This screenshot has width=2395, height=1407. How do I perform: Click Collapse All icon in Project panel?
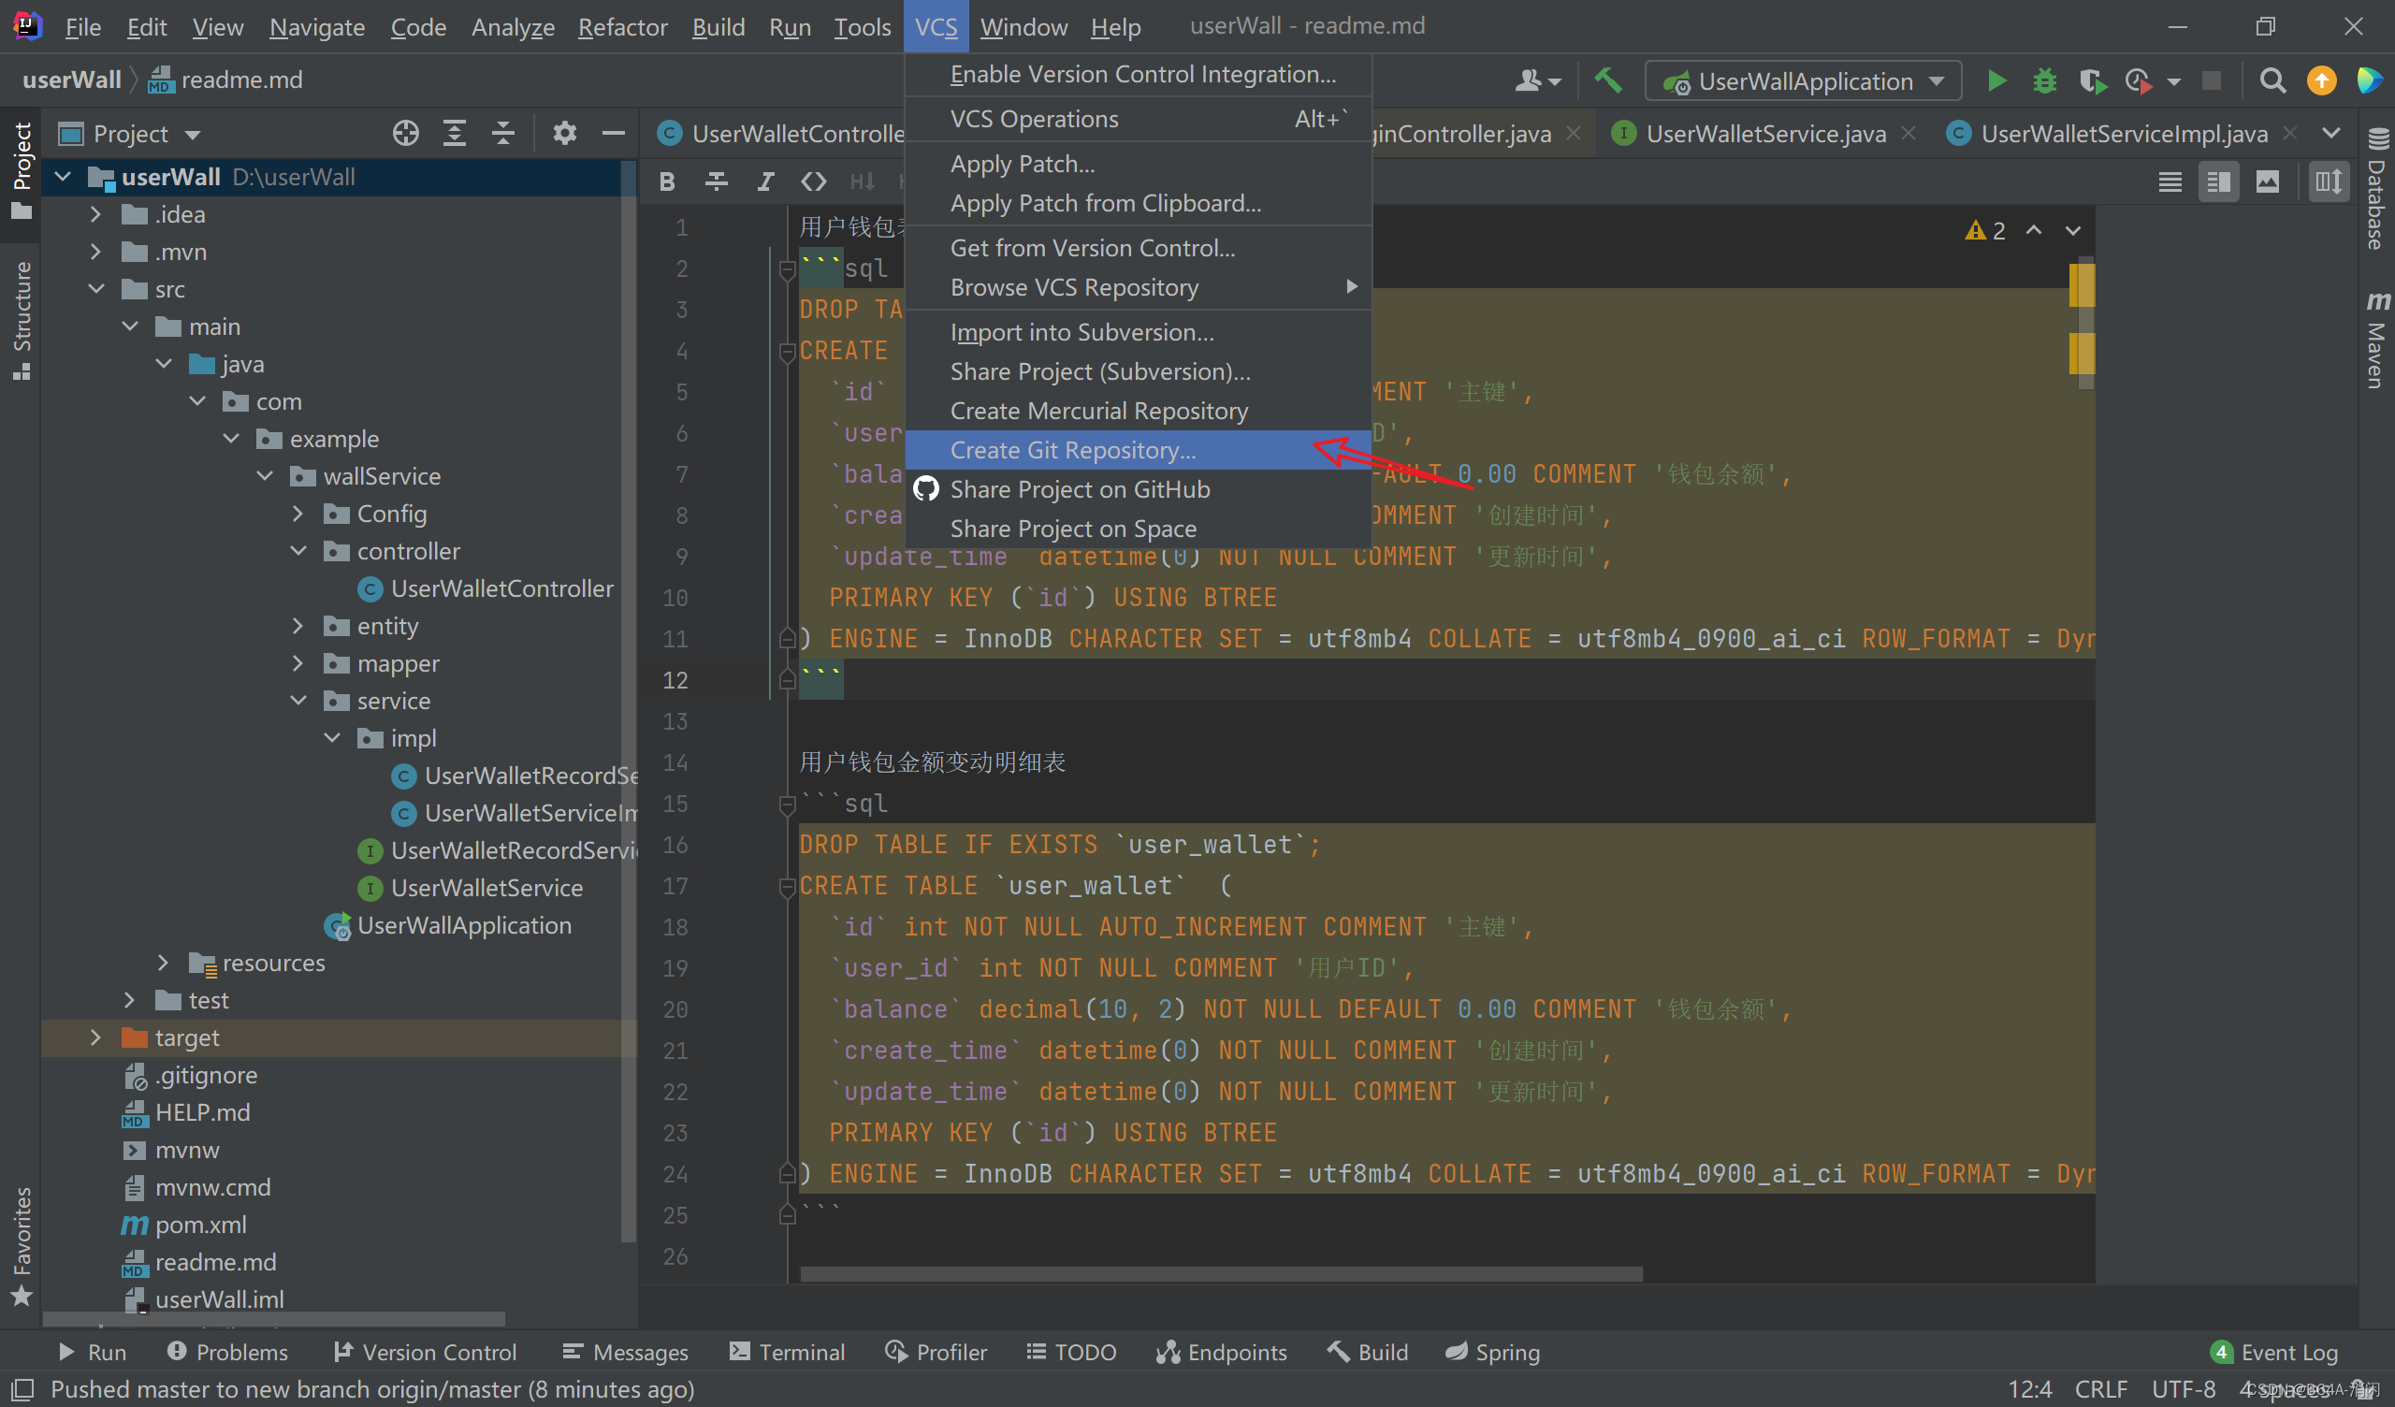point(502,134)
